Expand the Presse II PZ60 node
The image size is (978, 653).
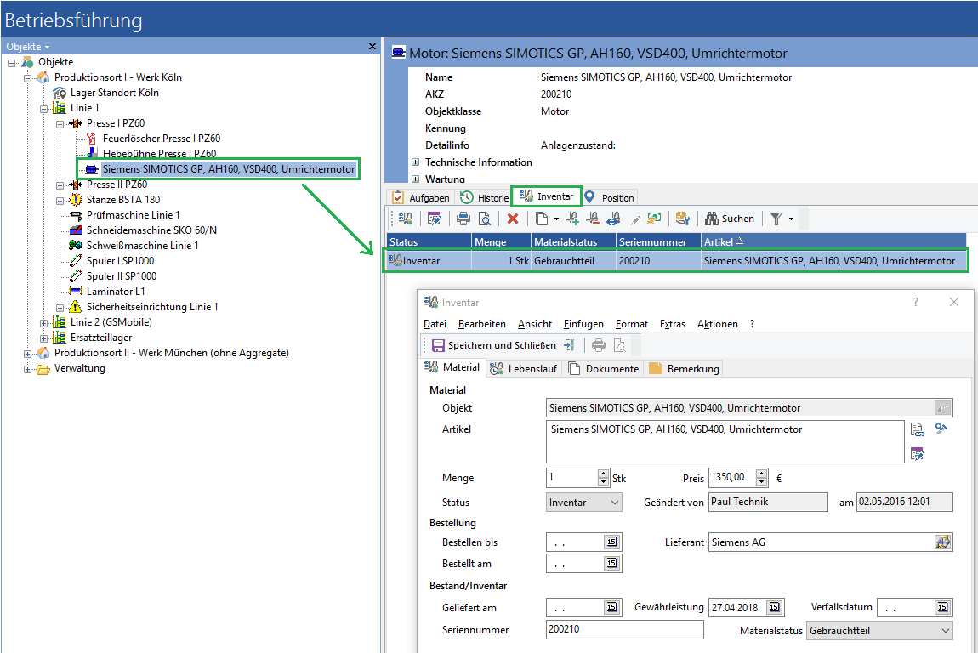click(x=60, y=185)
